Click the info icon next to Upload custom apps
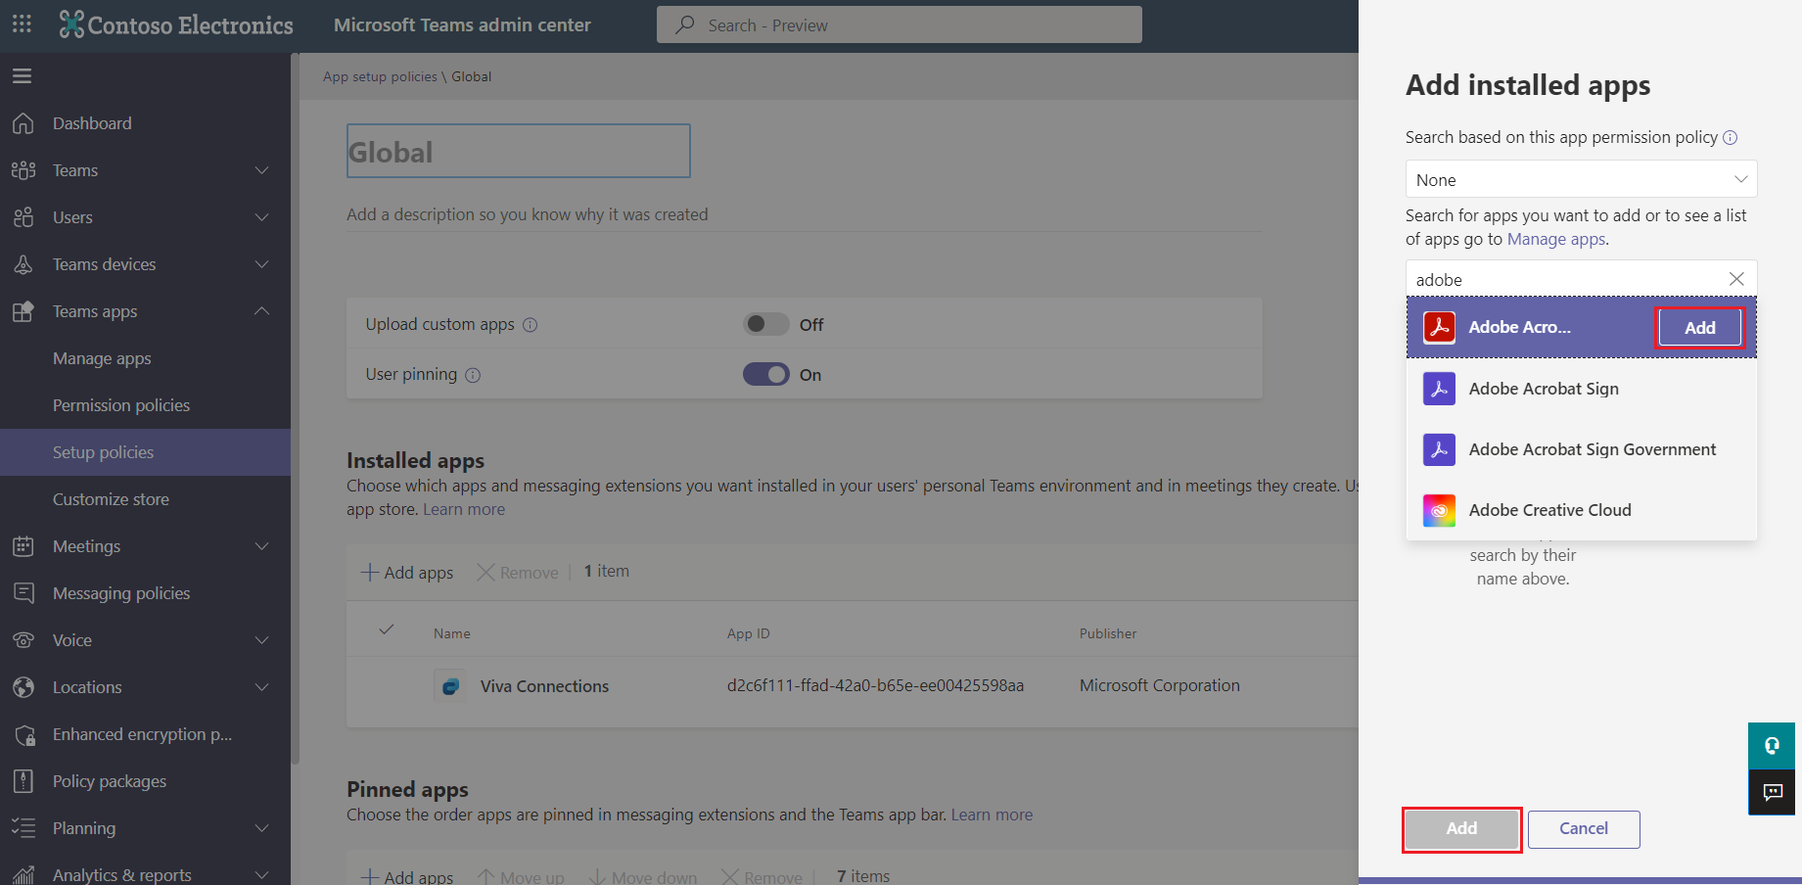The image size is (1802, 885). 530,325
